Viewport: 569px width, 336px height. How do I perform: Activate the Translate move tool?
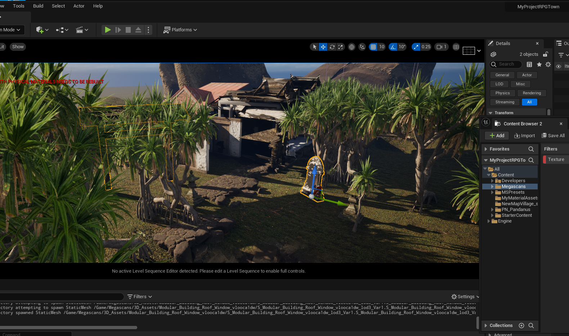pyautogui.click(x=323, y=47)
